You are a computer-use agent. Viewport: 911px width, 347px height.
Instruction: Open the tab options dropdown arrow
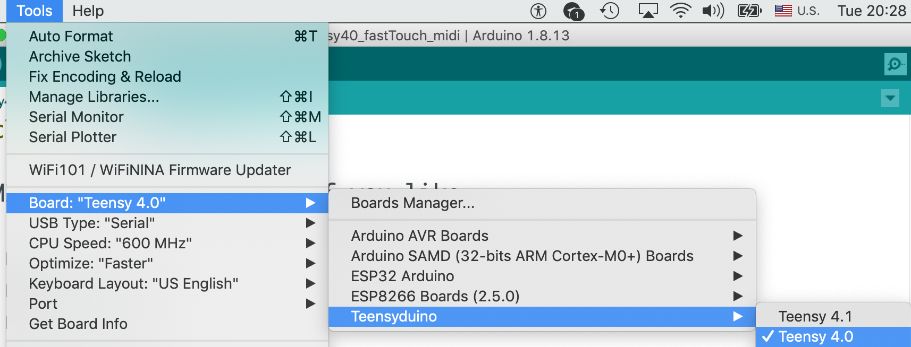[890, 98]
